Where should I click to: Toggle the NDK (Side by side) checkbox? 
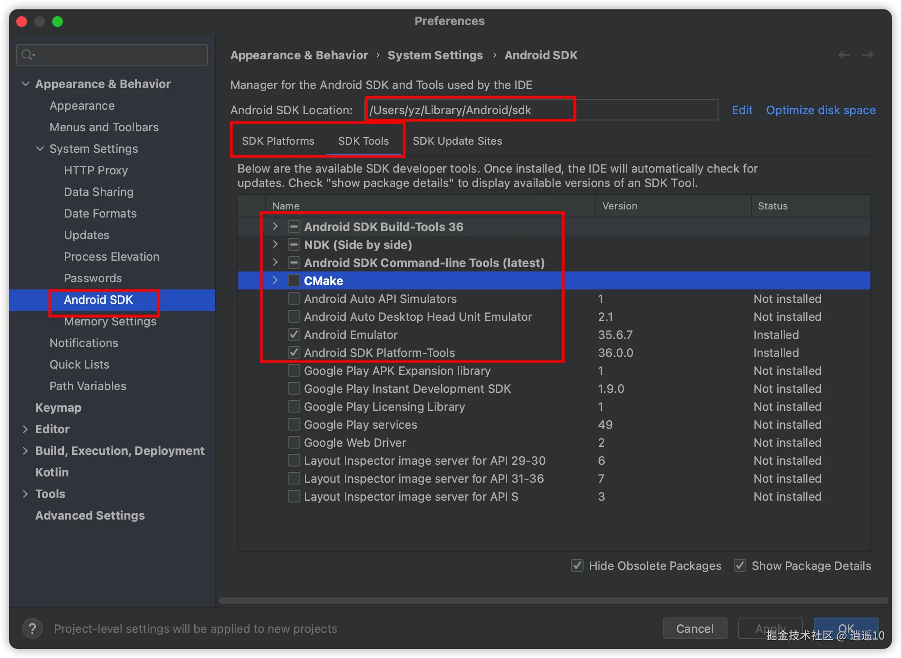(x=294, y=245)
